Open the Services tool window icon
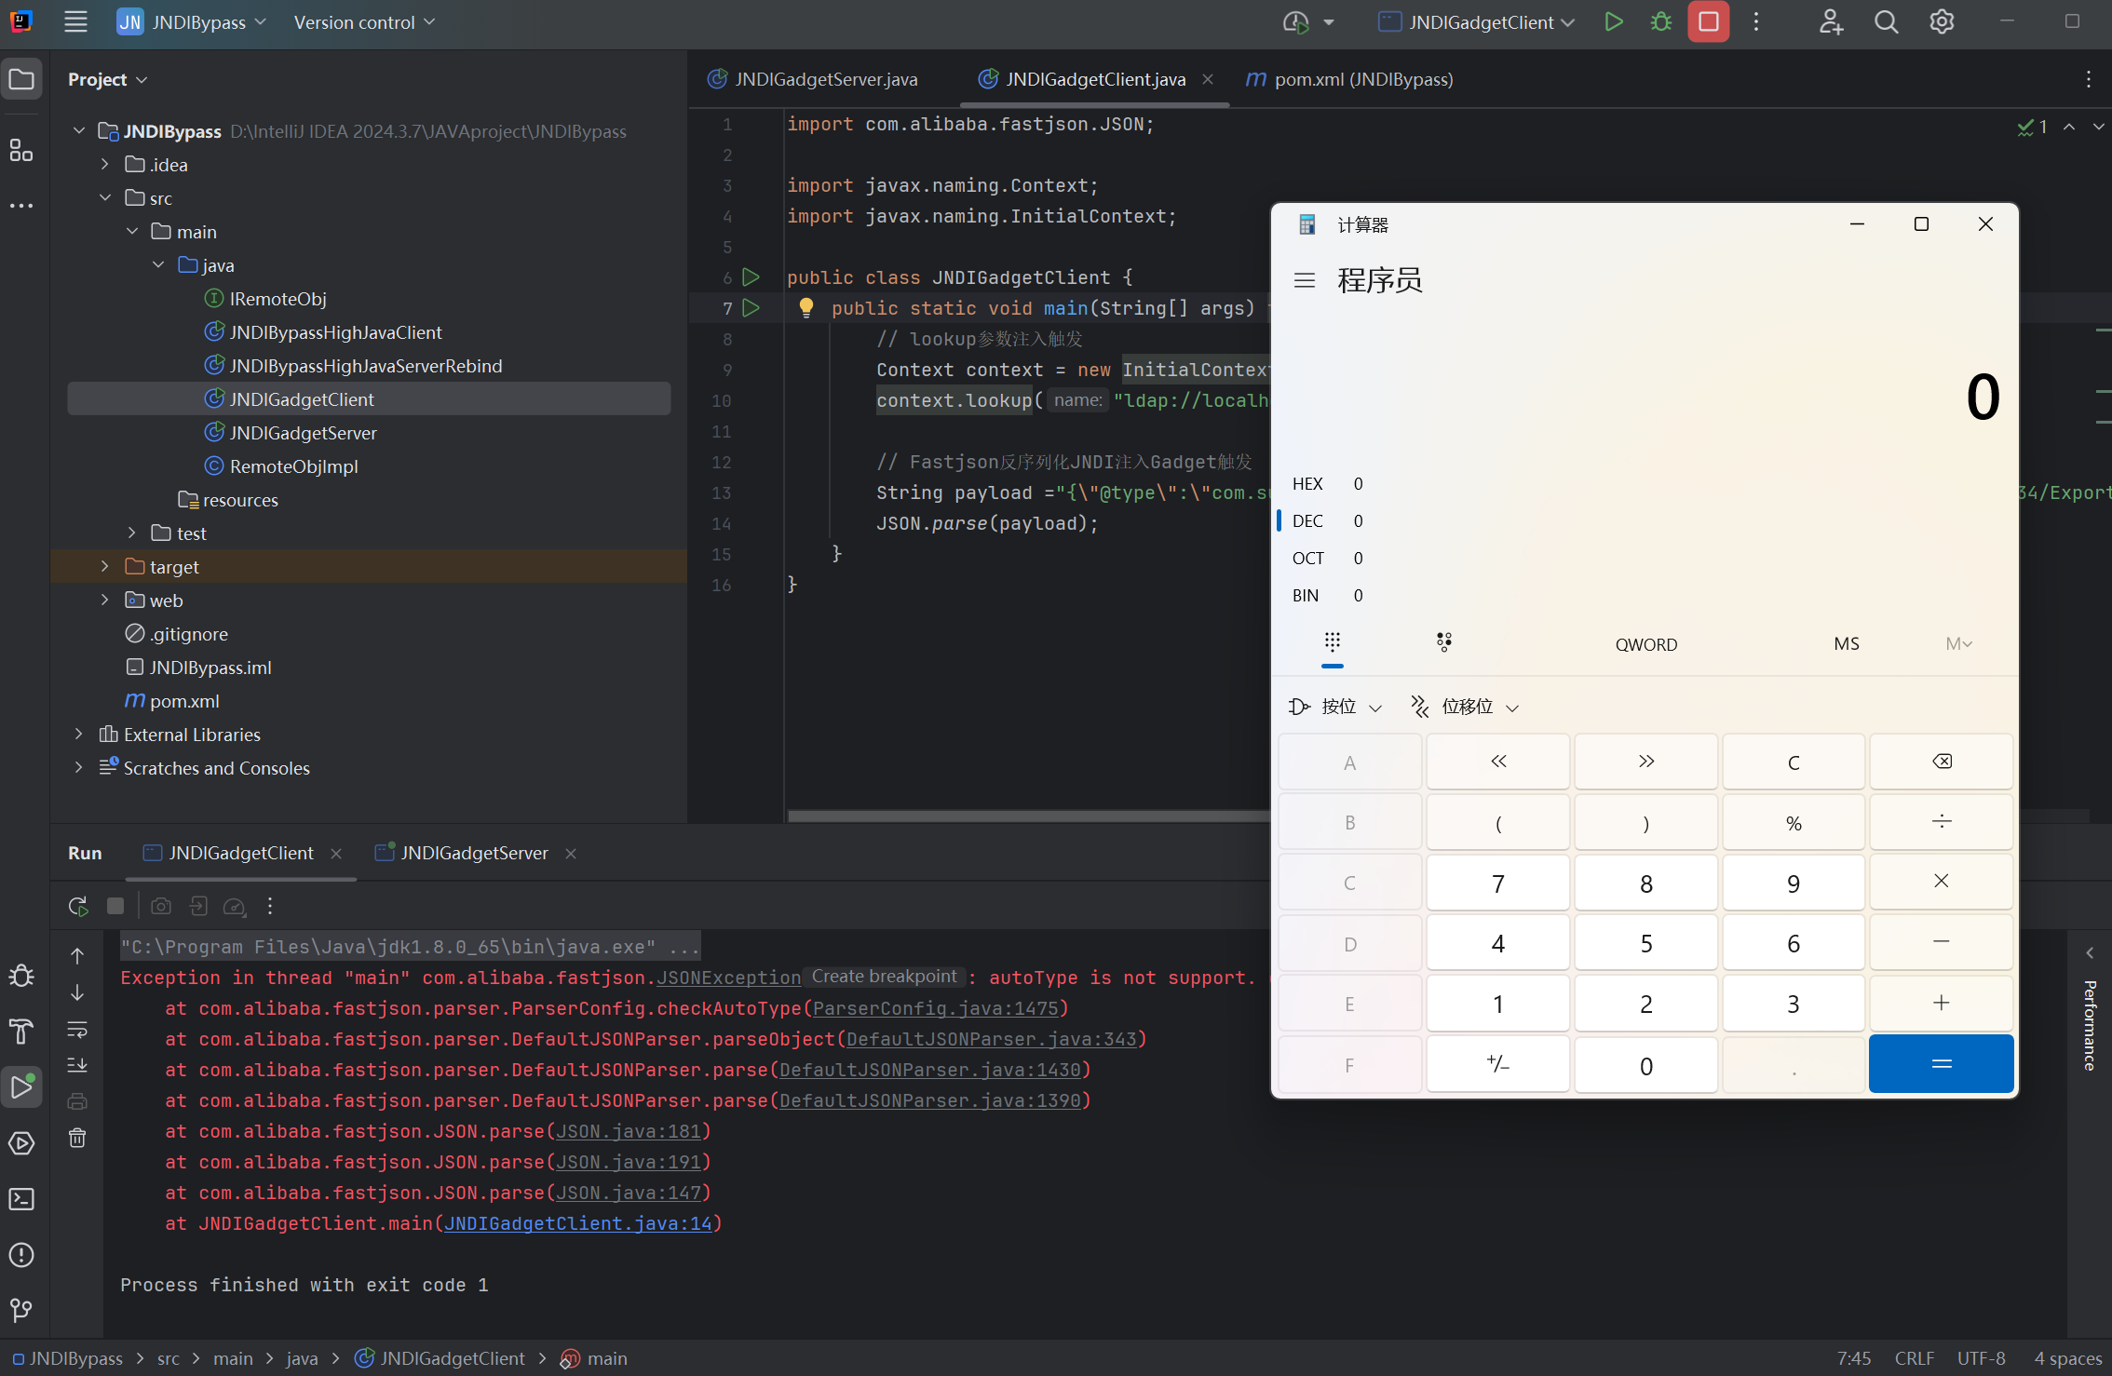 click(x=21, y=1143)
